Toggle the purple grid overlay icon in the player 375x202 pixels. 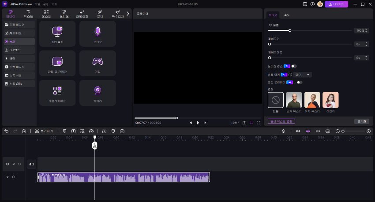(251, 123)
